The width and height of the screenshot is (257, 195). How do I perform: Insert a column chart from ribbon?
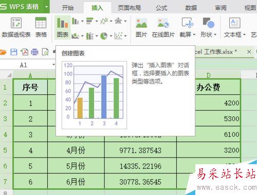point(76,21)
